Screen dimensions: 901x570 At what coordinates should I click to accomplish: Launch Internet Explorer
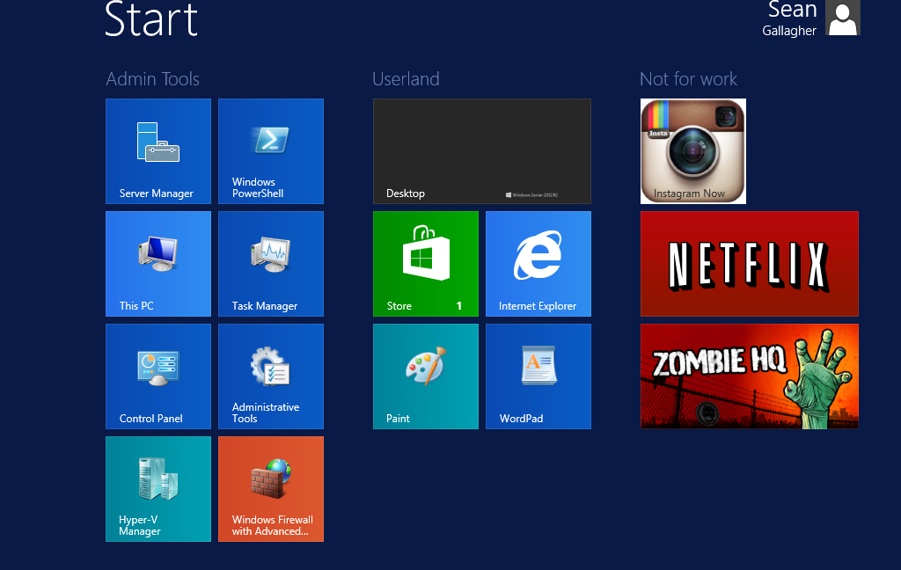point(538,264)
